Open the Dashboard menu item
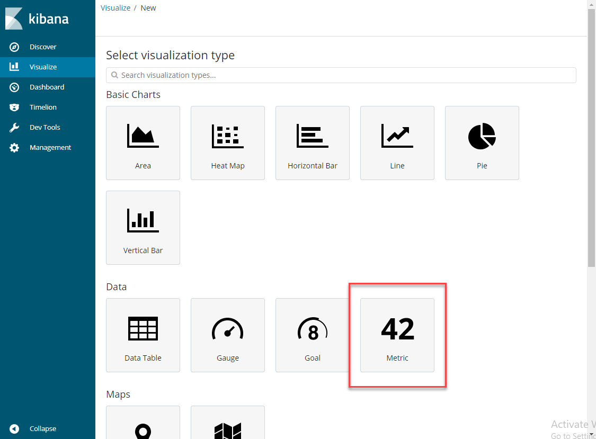 [x=48, y=87]
